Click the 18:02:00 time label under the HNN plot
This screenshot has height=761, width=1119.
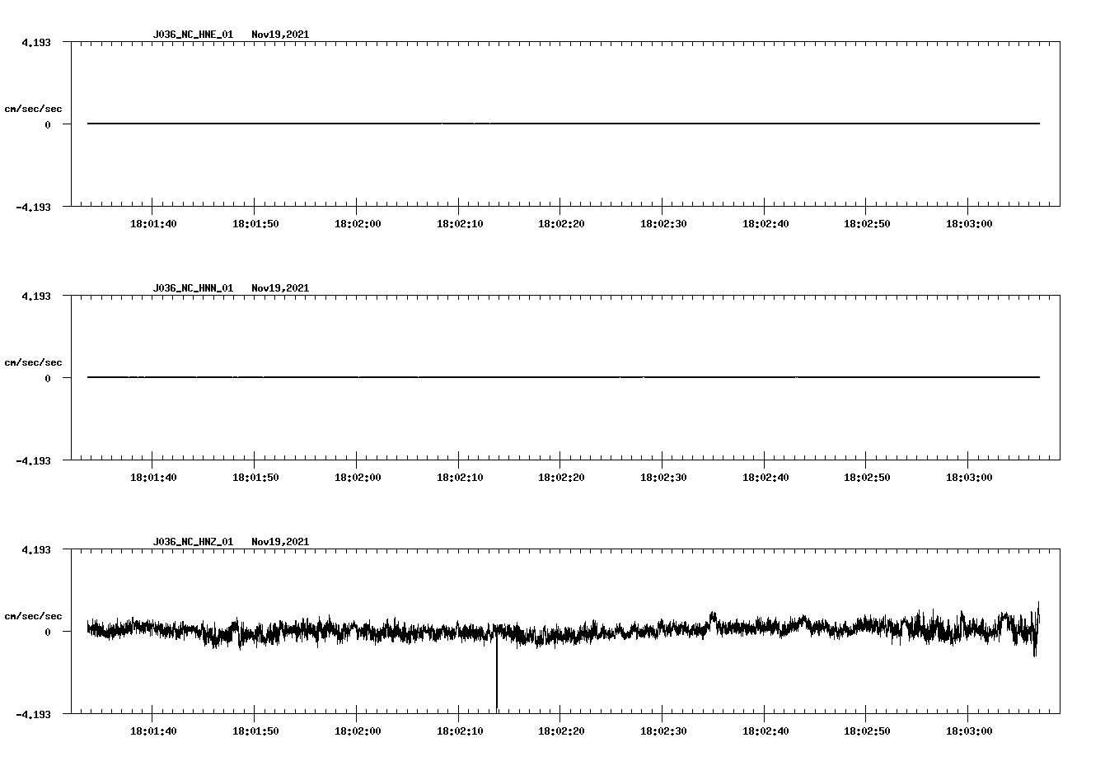pyautogui.click(x=358, y=478)
